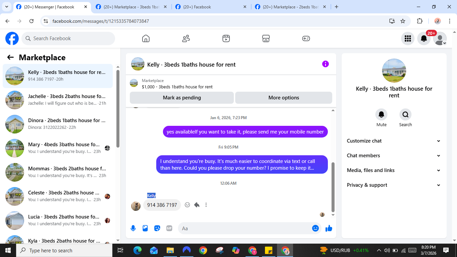Screen dimensions: 457x257
Task: Send a voice clip microphone icon
Action: (133, 228)
